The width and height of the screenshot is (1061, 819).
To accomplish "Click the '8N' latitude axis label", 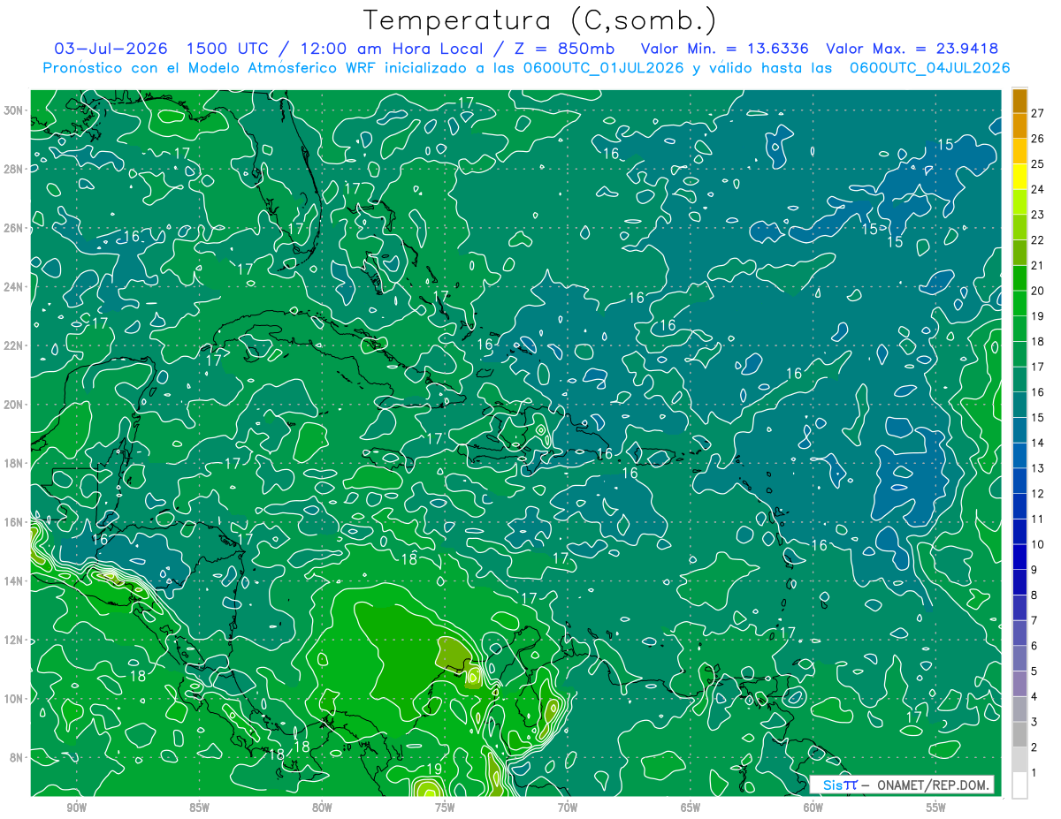I will click(18, 758).
